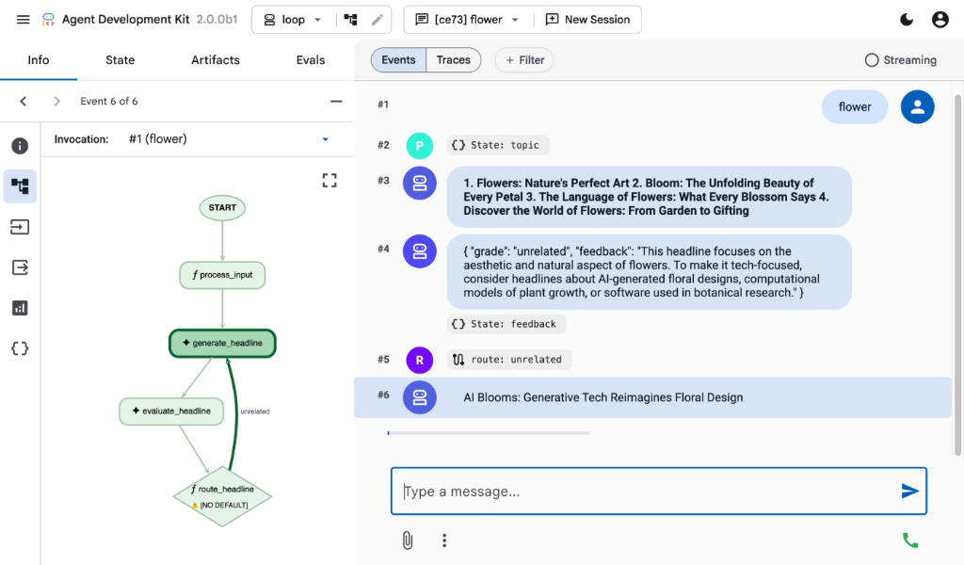
Task: Expand the graph to fullscreen
Action: [329, 180]
